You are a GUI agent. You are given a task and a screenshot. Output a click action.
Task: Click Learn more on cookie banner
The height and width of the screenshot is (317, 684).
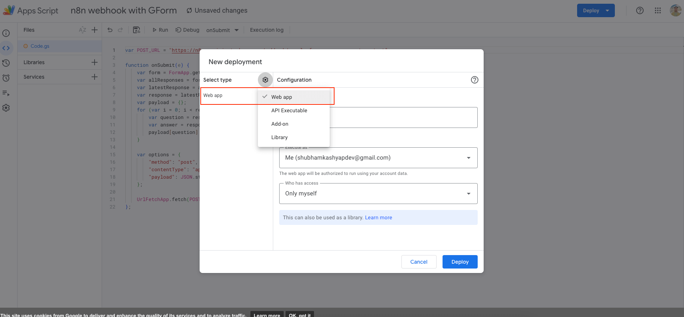pos(267,315)
